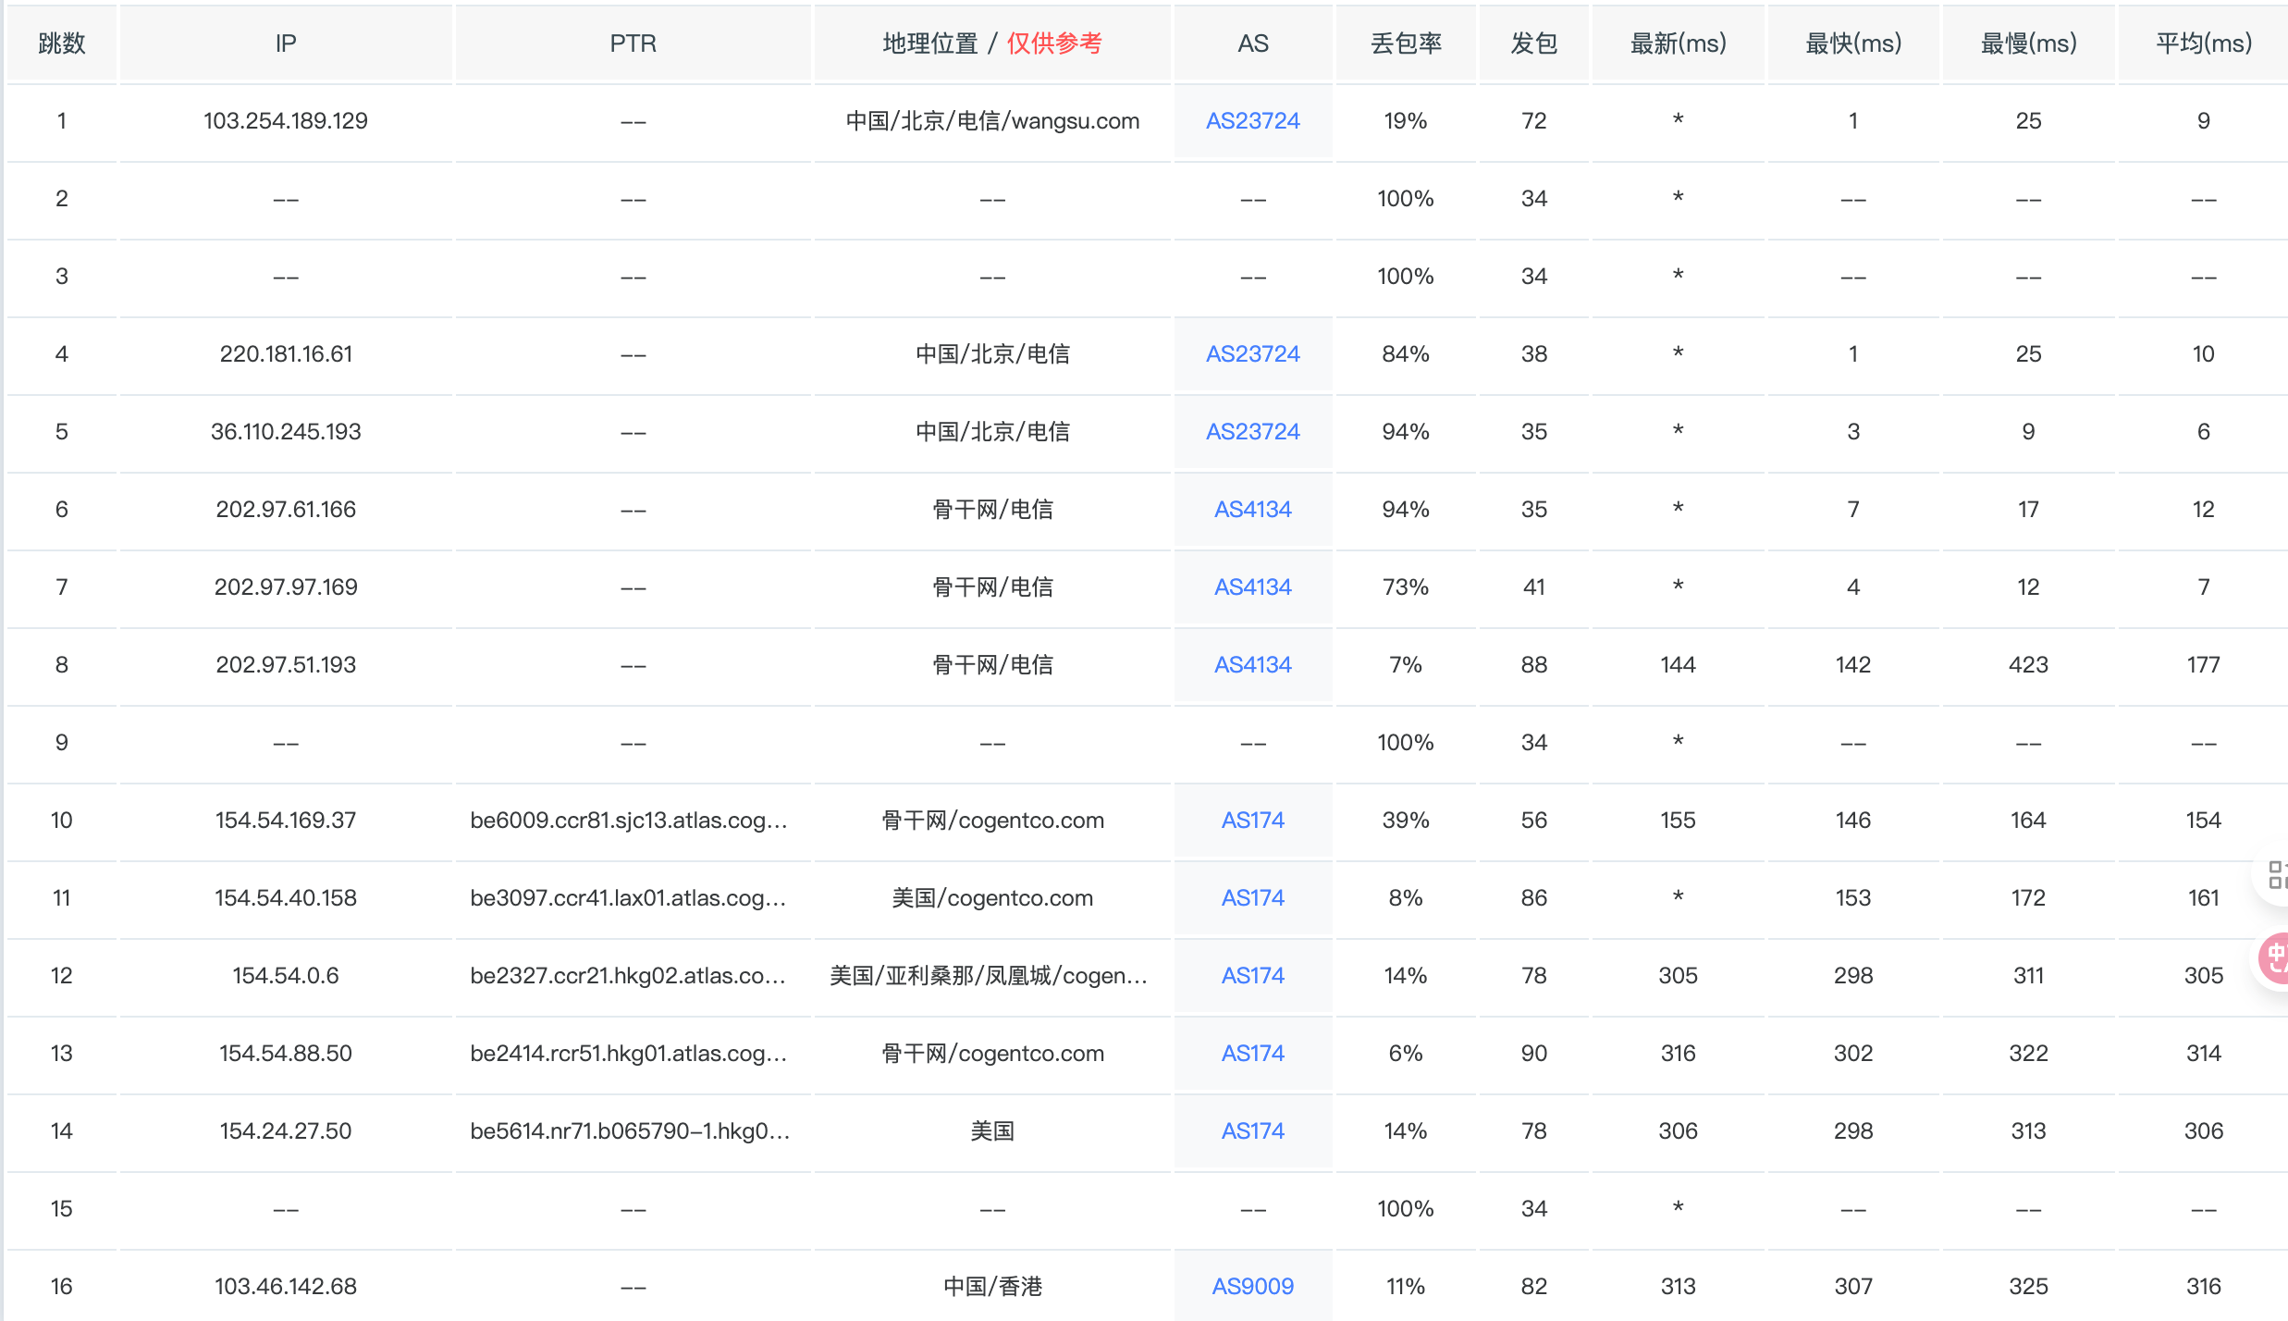Click the 跳数 column header
Image resolution: width=2288 pixels, height=1321 pixels.
[x=61, y=43]
